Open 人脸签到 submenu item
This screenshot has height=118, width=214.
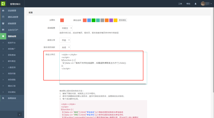click(x=12, y=67)
